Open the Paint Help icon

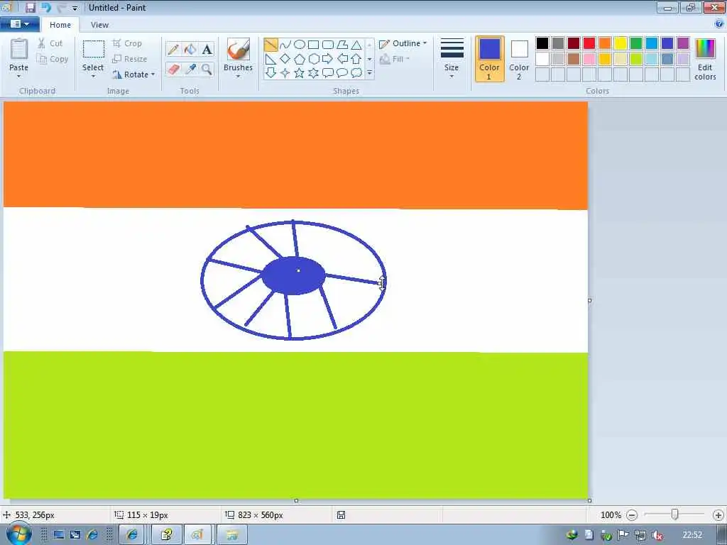click(x=719, y=23)
